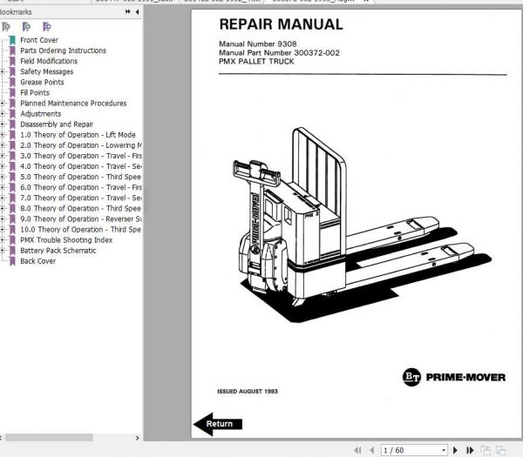Screen dimensions: 523x457
Task: Click the bookmarks panel horizontal scrollbar thumb
Action: coord(49,438)
